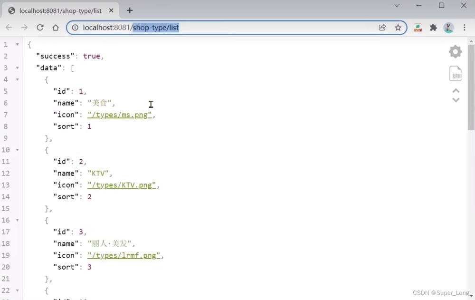Open the /types/KTV.png link
This screenshot has height=300, width=475.
tap(122, 185)
